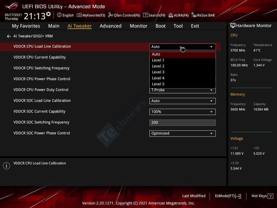Click +5V reading 5.020 V
The height and width of the screenshot is (208, 277).
click(259, 154)
